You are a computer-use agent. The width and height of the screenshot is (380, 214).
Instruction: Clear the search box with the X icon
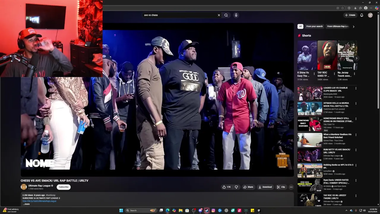(219, 15)
